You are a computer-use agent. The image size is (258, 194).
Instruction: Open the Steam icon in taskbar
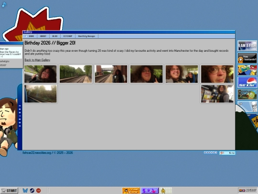pyautogui.click(x=32, y=191)
